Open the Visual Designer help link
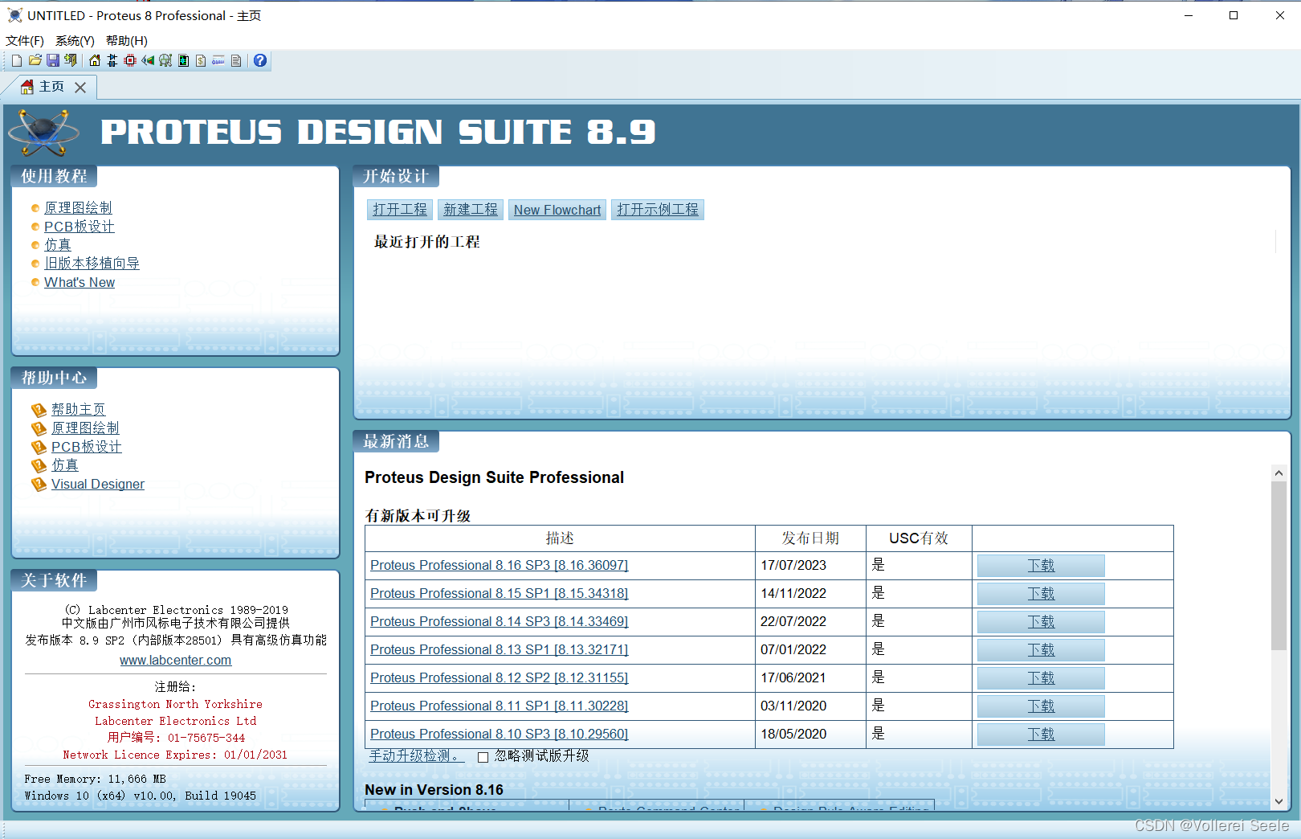The width and height of the screenshot is (1301, 839). 98,484
